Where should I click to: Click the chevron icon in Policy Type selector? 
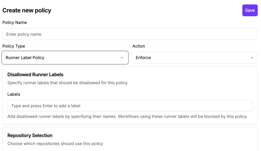pos(122,58)
